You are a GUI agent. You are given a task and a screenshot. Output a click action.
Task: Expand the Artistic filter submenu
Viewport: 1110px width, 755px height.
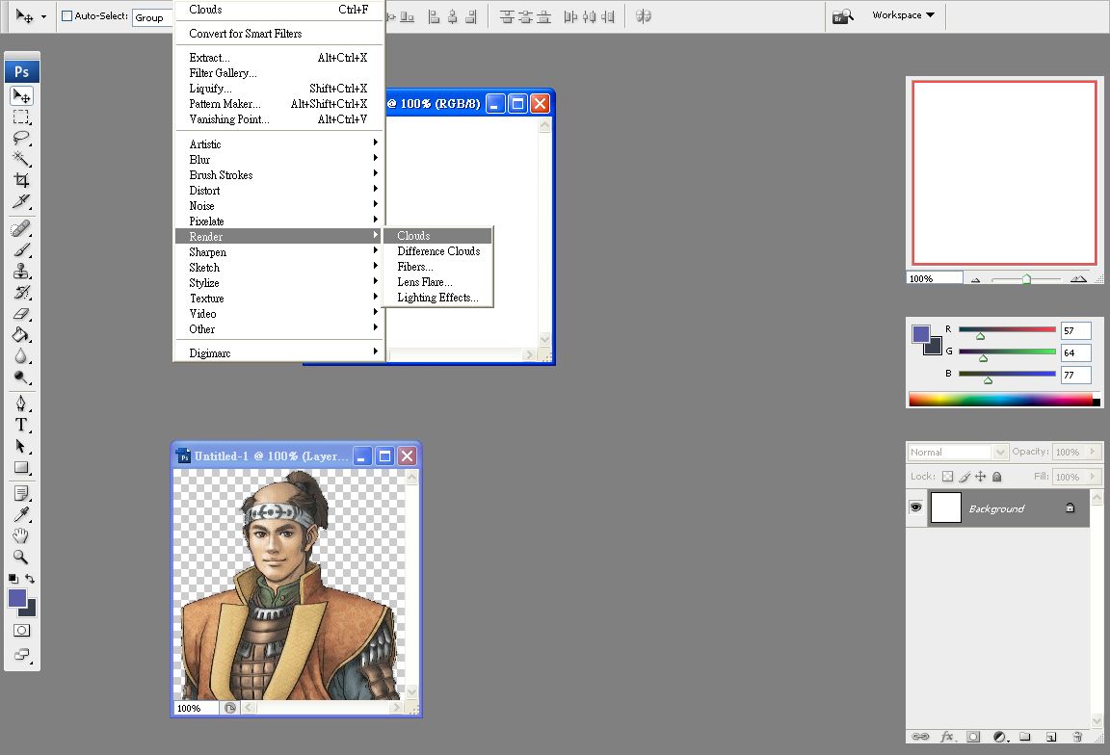coord(279,143)
